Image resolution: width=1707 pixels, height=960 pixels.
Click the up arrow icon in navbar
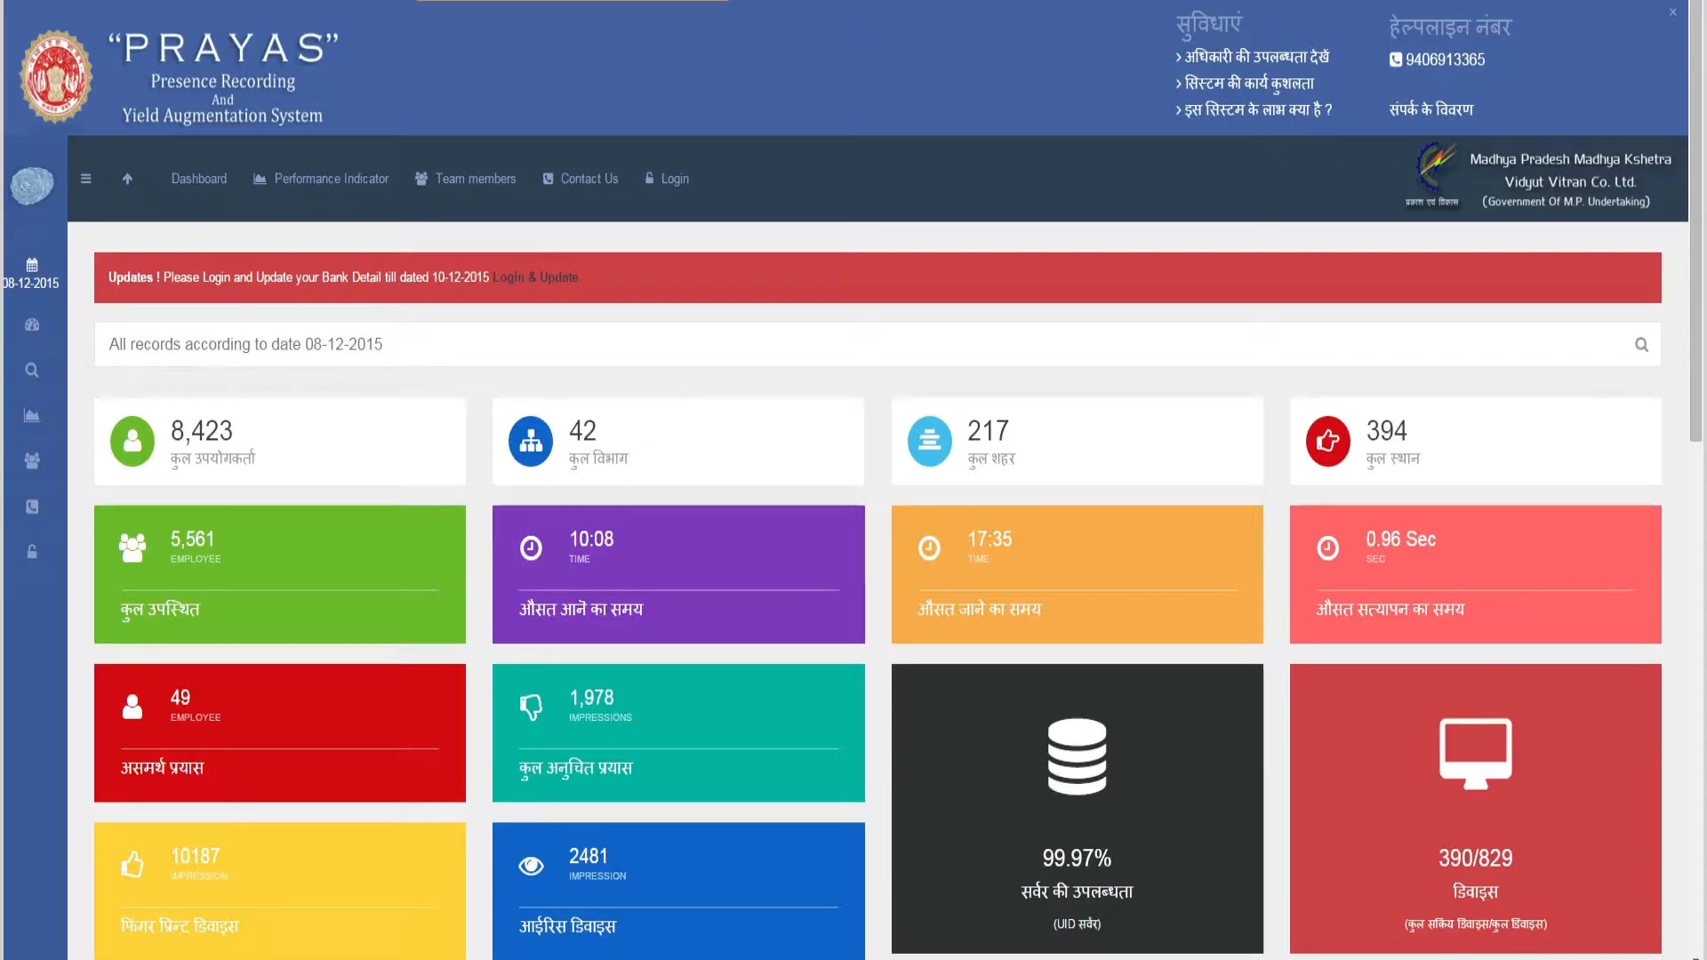127,179
